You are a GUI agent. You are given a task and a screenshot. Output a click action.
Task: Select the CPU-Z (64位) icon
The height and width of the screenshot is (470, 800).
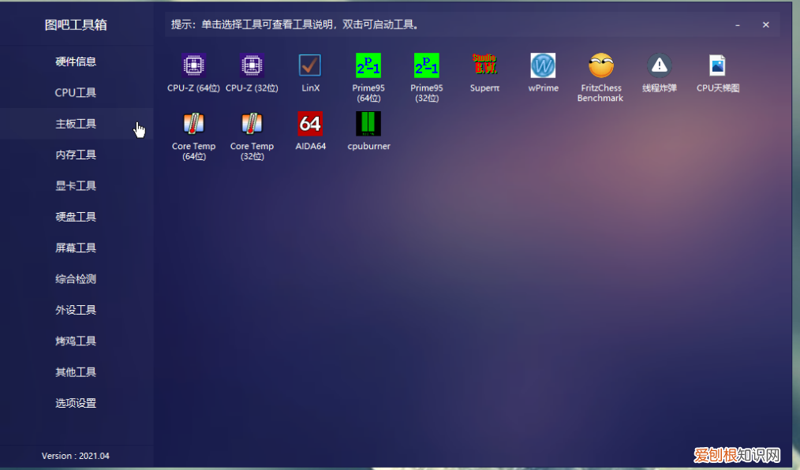pyautogui.click(x=193, y=65)
